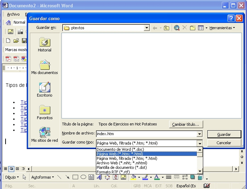Click the Cambiar título button
247x189 pixels.
[x=186, y=124]
